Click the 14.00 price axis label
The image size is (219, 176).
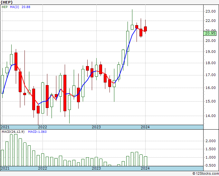tap(211, 116)
